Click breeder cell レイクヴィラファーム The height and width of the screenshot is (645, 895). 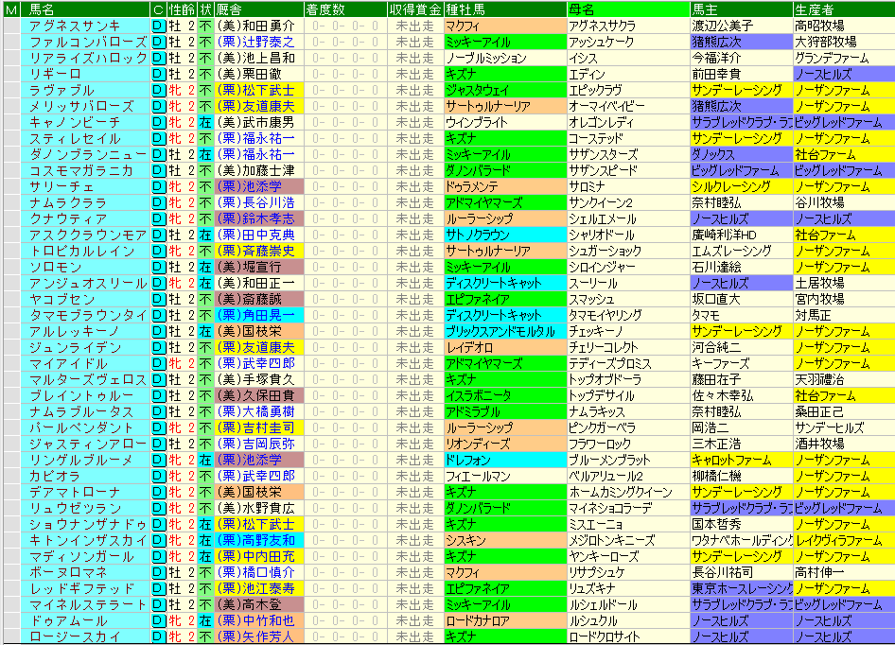844,540
